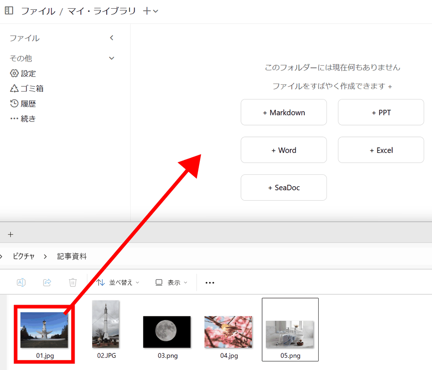
Task: Open 履歴 history in sidebar
Action: click(23, 104)
